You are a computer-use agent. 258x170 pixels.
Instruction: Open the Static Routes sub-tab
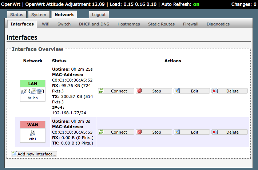pyautogui.click(x=161, y=24)
